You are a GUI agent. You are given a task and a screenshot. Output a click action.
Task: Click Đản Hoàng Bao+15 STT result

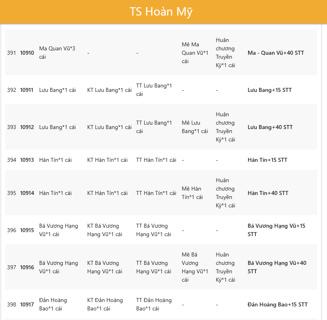(x=277, y=304)
